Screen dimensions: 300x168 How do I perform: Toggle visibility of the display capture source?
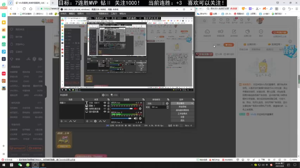tap(105, 112)
